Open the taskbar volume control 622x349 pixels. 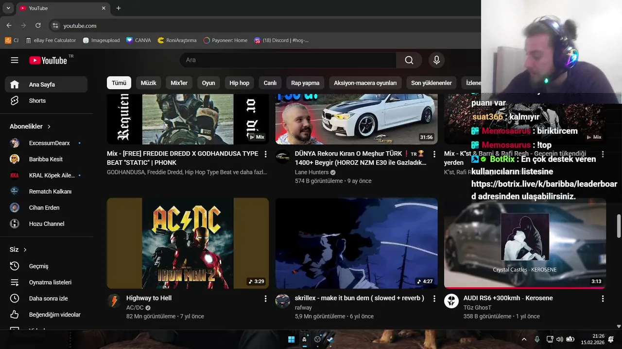559,339
